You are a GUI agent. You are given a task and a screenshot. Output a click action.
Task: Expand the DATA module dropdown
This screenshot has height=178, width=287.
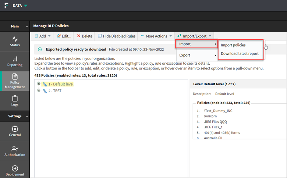coord(25,6)
